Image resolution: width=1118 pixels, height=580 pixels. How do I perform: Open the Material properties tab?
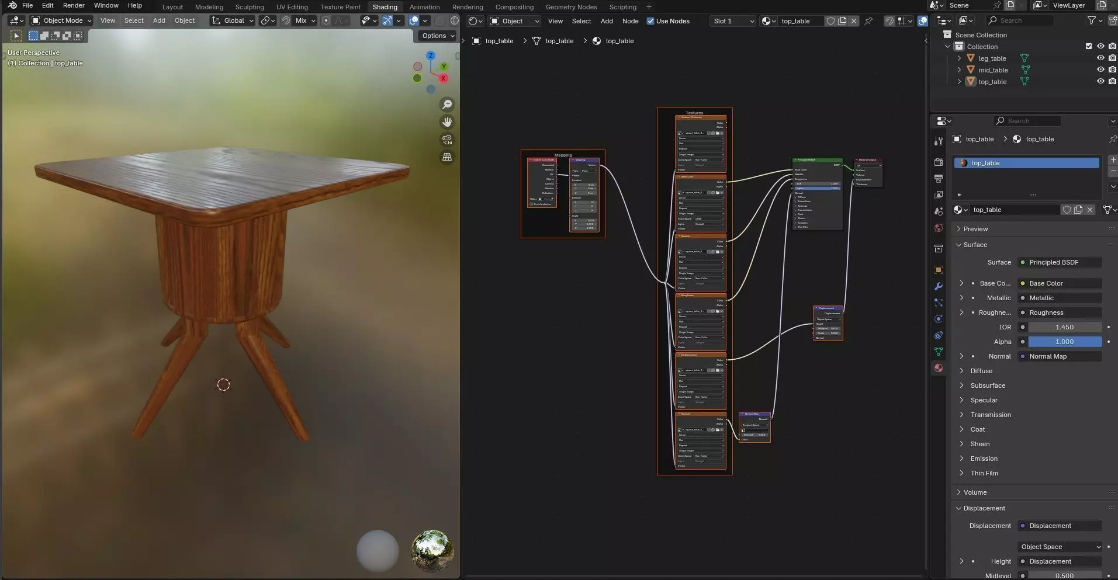[x=939, y=368]
